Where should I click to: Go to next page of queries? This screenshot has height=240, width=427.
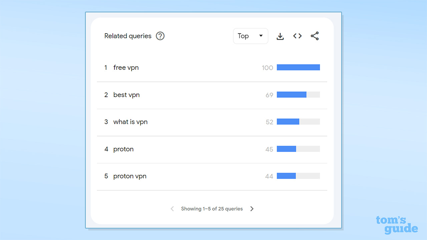click(252, 209)
